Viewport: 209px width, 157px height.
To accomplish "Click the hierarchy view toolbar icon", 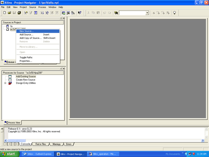I will click(73, 13).
